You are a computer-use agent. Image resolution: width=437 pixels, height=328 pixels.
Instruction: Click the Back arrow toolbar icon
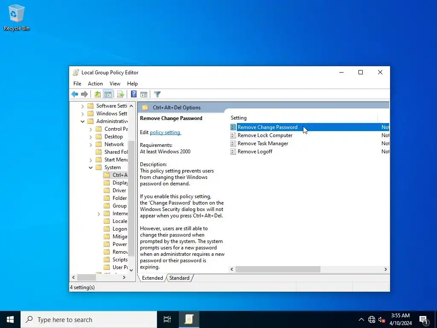click(x=75, y=94)
